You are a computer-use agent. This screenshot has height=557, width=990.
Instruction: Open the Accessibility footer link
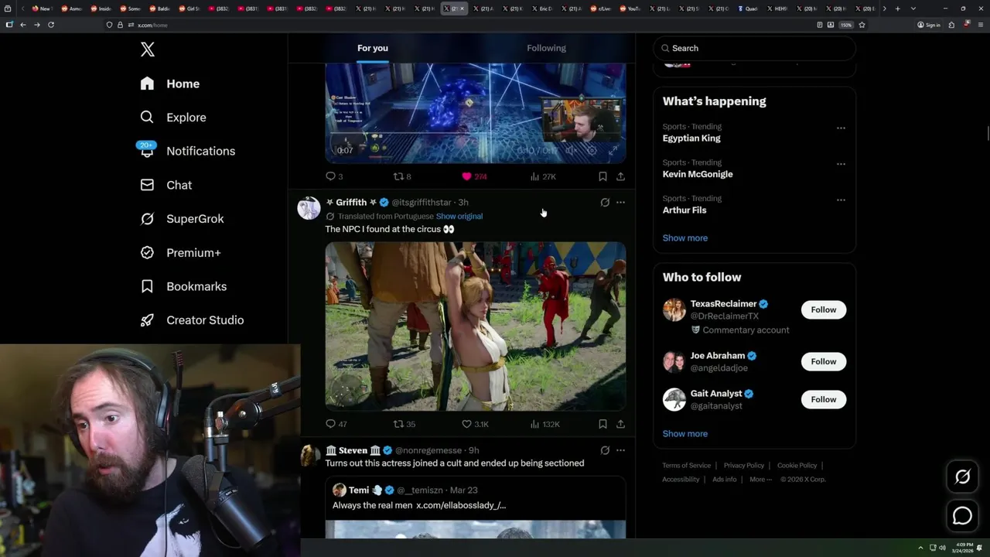681,480
